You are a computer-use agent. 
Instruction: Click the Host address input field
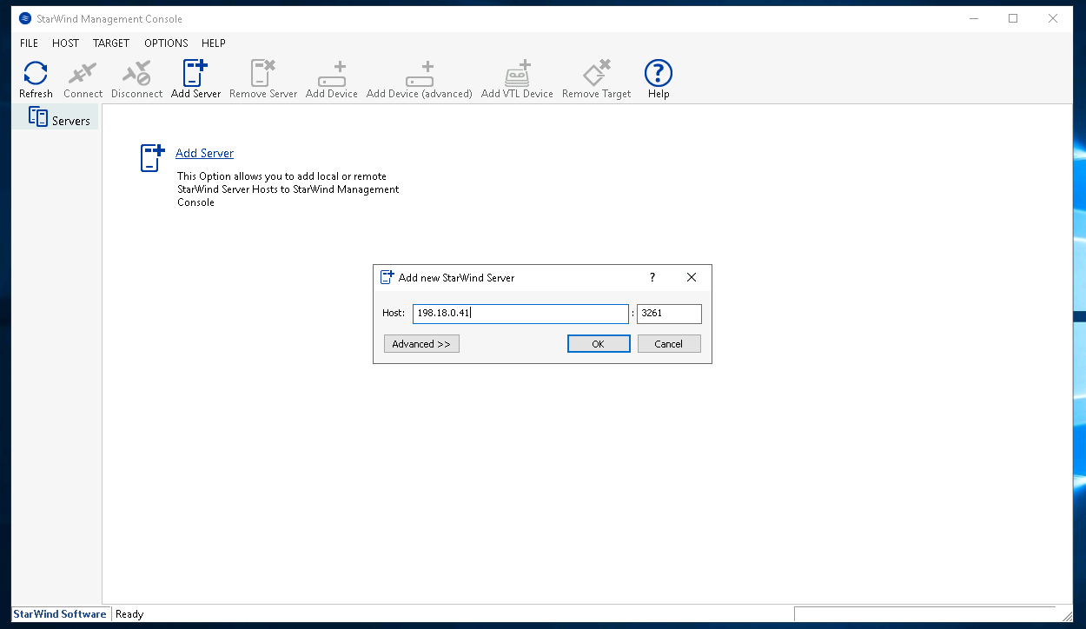[x=520, y=314]
